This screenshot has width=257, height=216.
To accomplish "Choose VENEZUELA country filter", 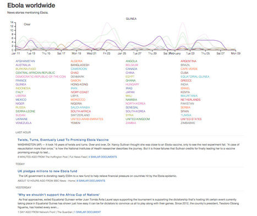I will pos(24,123).
